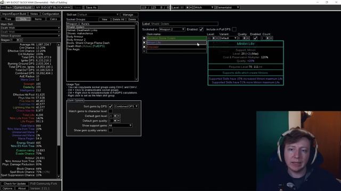Decrease Summon Stone Golem gem level

coord(217,38)
